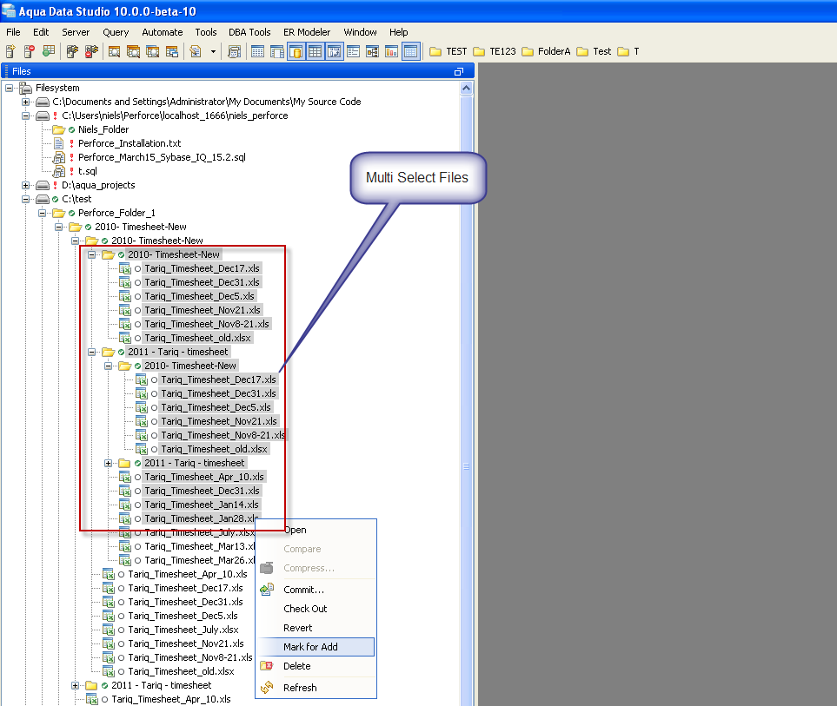Image resolution: width=837 pixels, height=706 pixels.
Task: Click the Filesystem root computer icon
Action: click(25, 88)
